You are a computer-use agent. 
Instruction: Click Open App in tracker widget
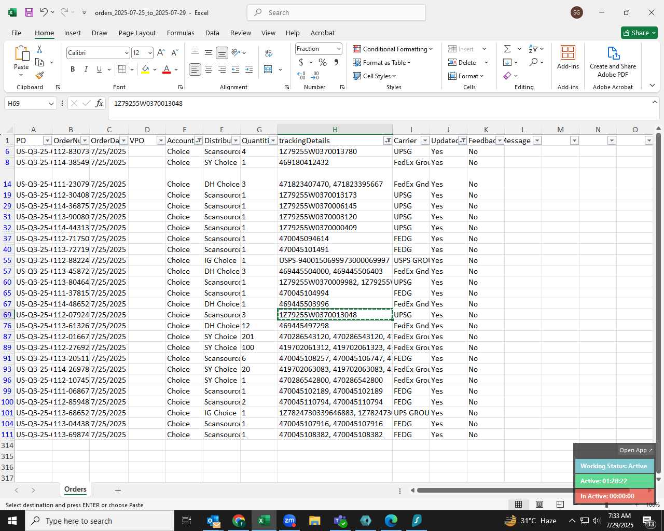pos(635,450)
